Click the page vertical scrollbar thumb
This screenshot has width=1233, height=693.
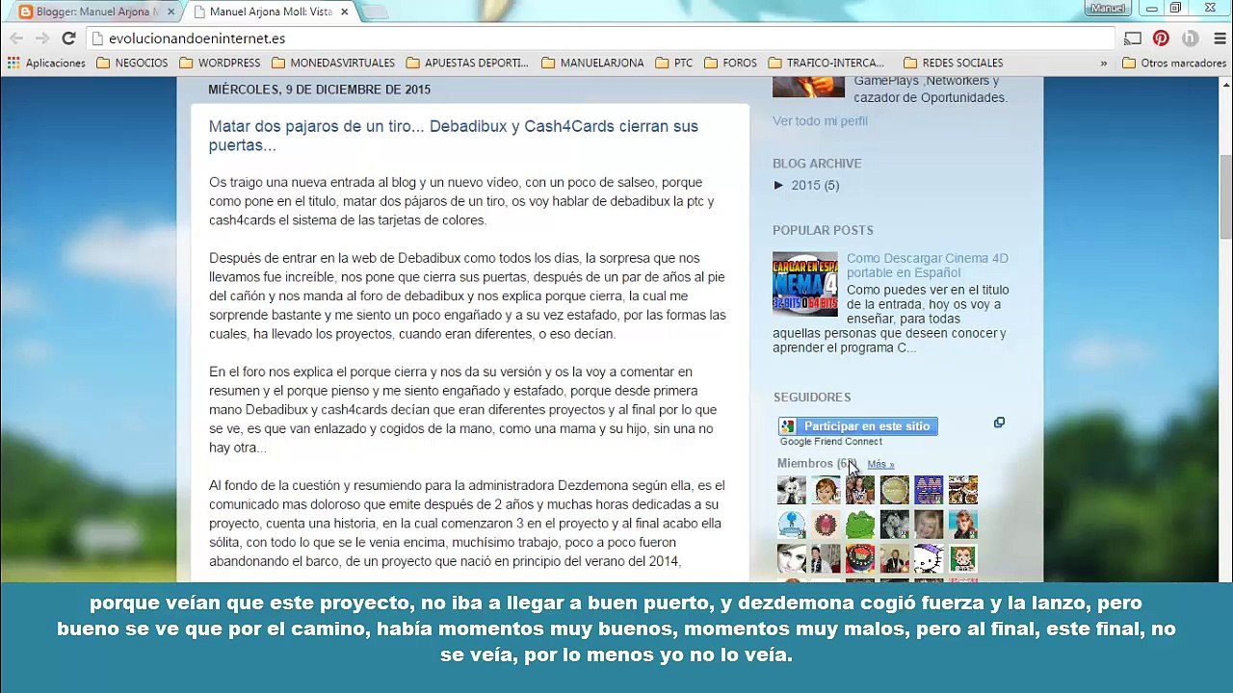point(1225,195)
